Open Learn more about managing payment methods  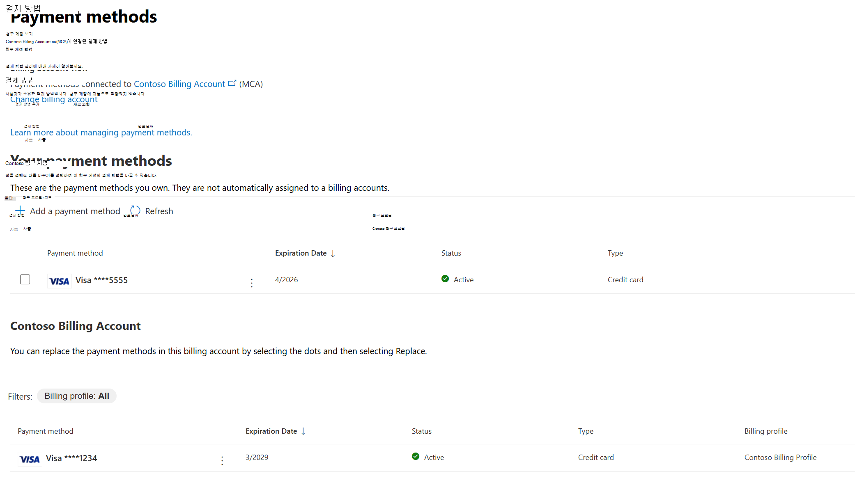click(101, 133)
